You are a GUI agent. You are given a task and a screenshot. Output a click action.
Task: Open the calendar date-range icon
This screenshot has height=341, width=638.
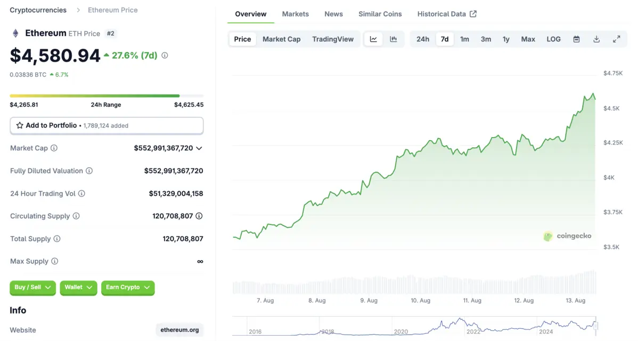click(576, 39)
